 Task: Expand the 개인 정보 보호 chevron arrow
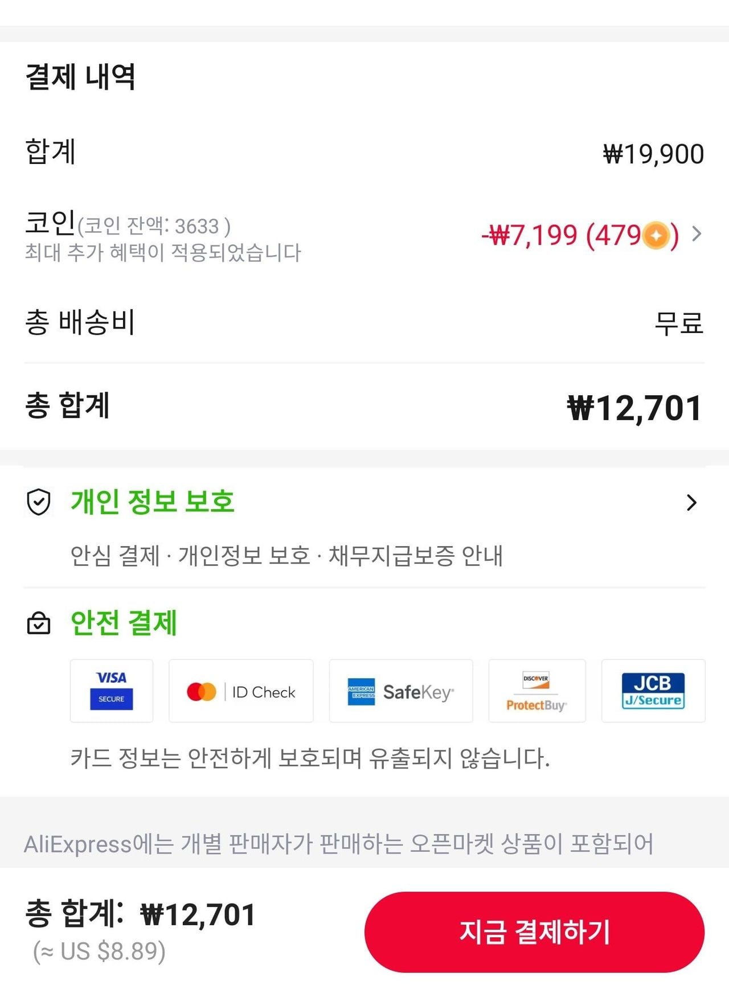[x=691, y=502]
